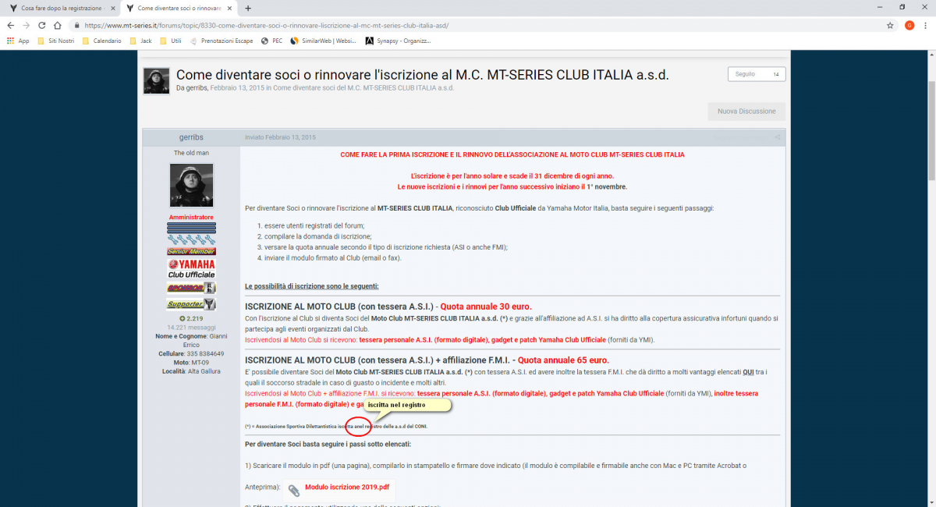Close the 'Come diventare soci o rinnovare' tab

231,8
